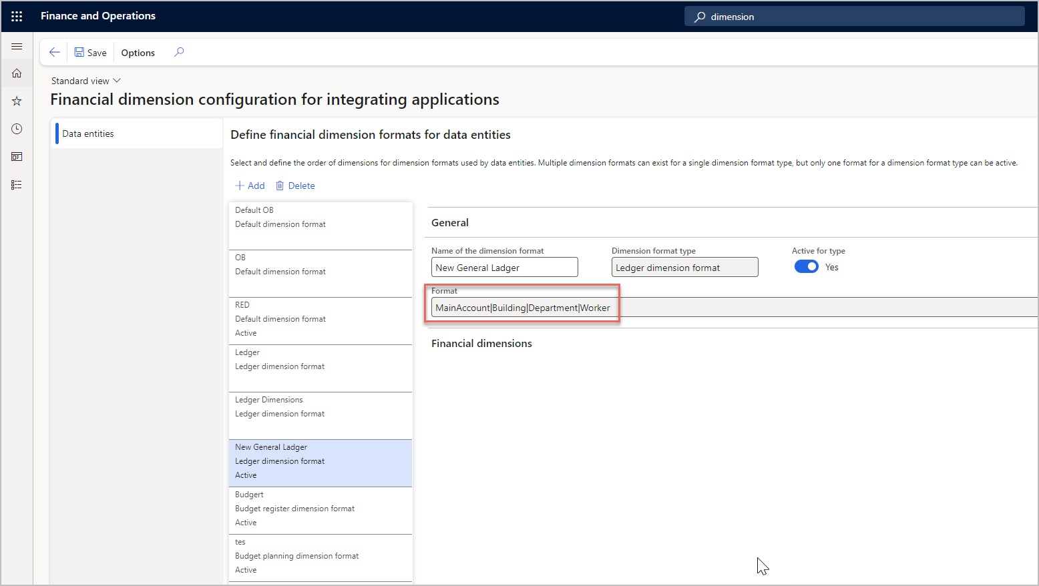1039x586 pixels.
Task: Expand the Dimension format type field
Action: tap(684, 267)
